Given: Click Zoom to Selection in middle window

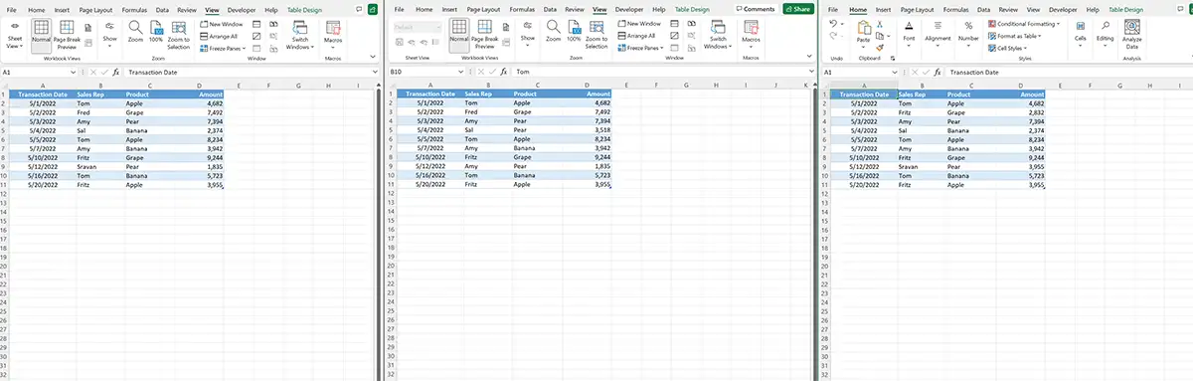Looking at the screenshot, I should click(596, 35).
